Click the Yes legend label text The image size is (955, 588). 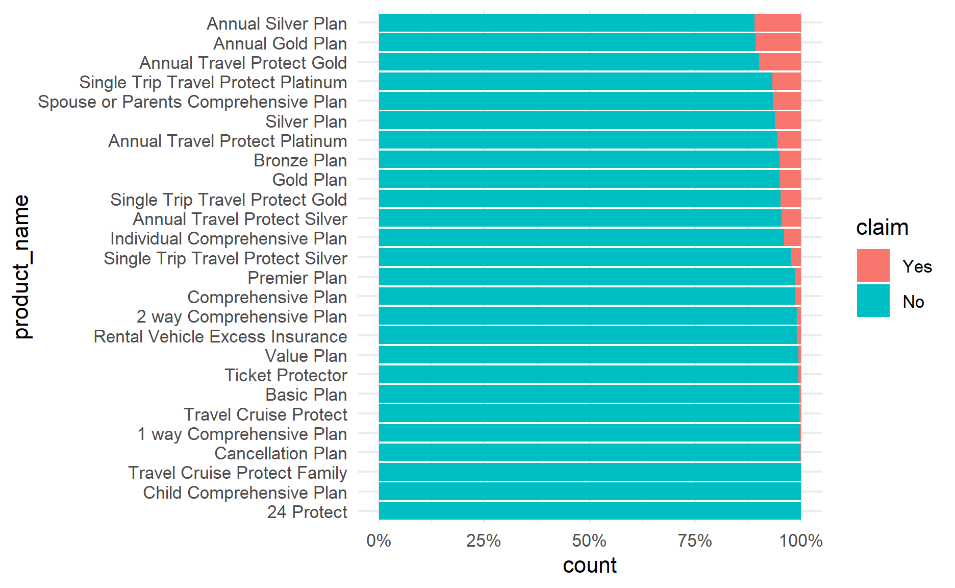coord(917,266)
